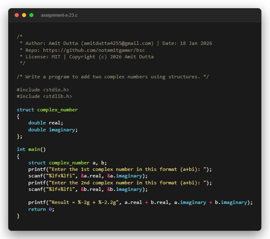Click the red close window dot
This screenshot has height=239, width=270.
pos(17,15)
